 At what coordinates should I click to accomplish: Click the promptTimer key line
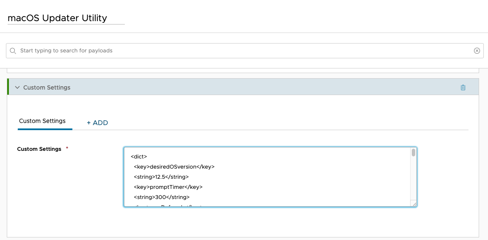168,187
